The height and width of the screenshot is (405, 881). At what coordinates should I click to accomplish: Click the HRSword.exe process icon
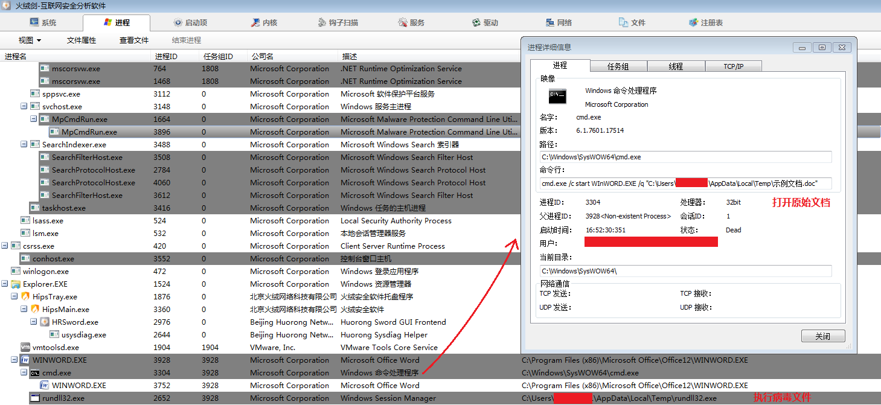pos(45,322)
